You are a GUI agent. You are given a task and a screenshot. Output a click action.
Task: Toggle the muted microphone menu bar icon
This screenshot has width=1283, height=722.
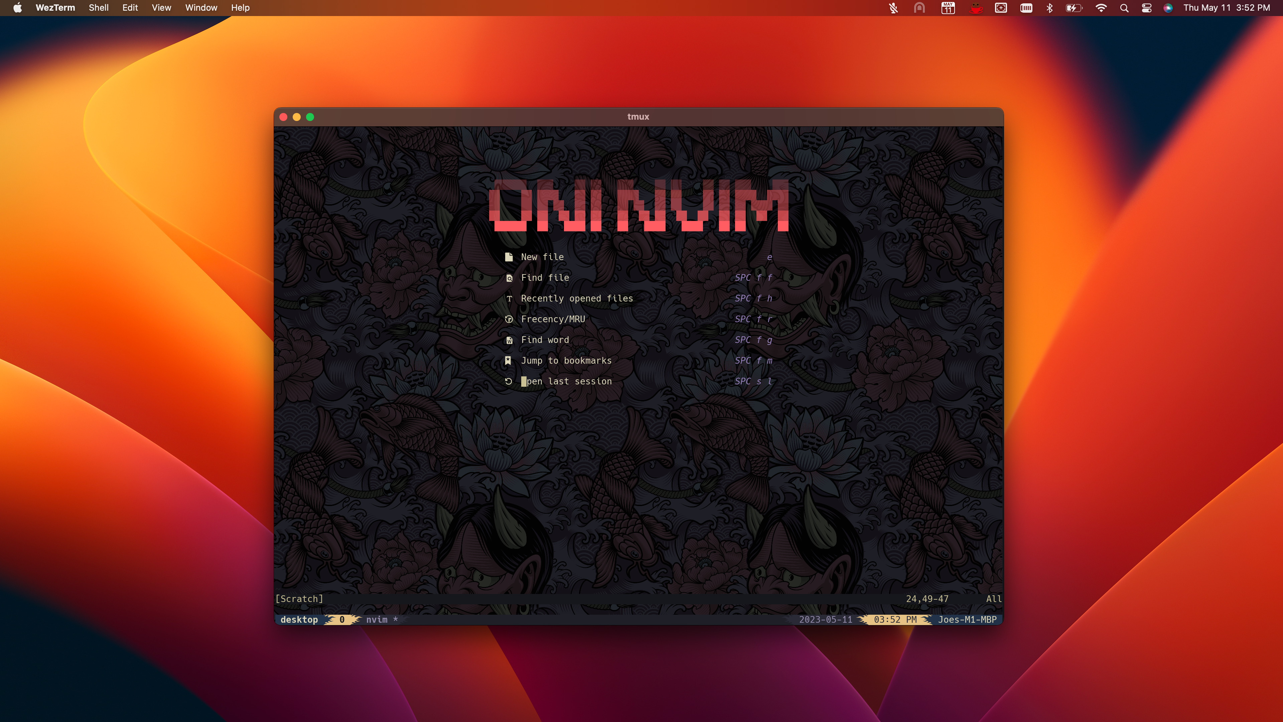[893, 8]
